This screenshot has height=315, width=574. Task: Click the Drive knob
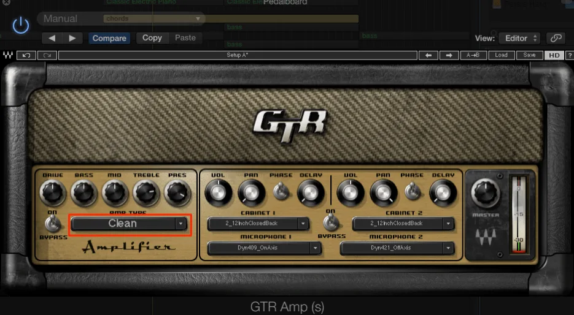(x=53, y=192)
